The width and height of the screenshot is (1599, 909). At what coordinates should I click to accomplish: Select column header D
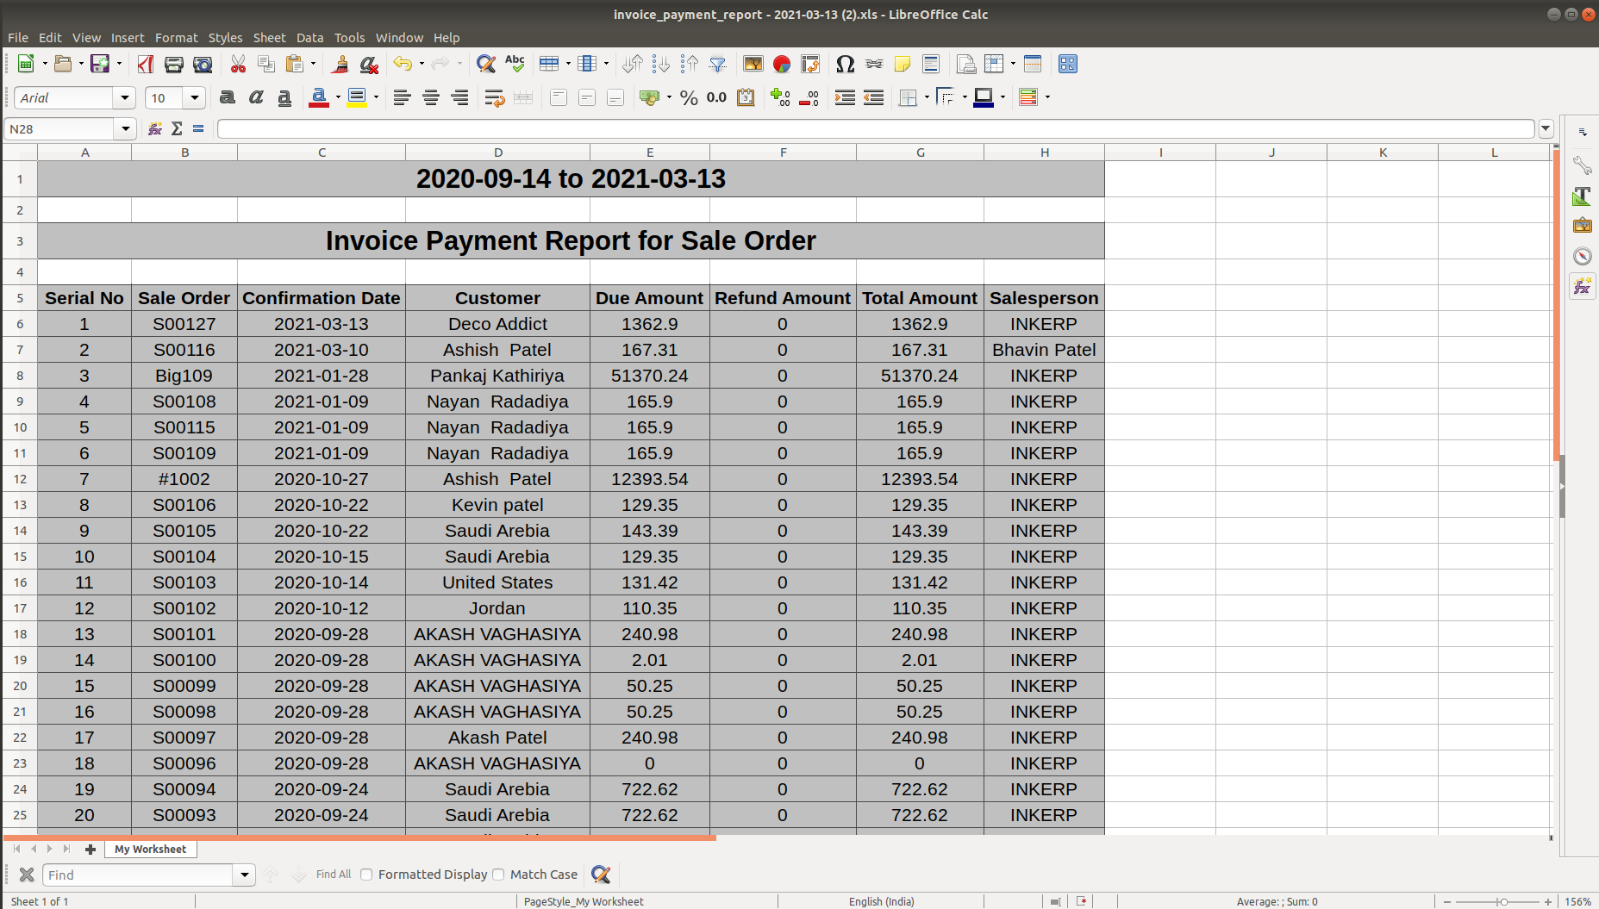point(497,153)
